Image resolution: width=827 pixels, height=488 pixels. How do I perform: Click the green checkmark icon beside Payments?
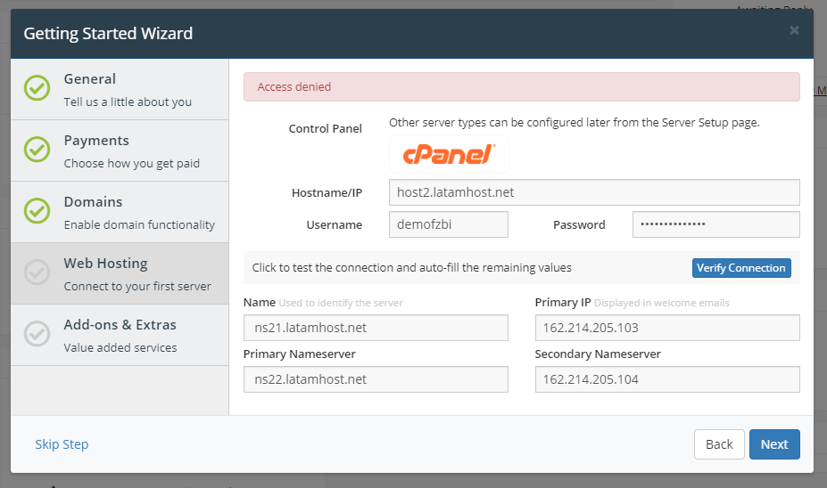[x=37, y=150]
